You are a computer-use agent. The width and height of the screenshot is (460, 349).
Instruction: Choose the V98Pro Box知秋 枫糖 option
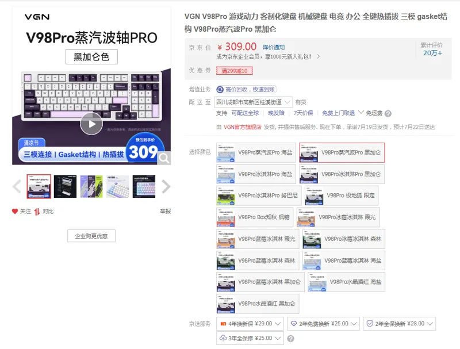point(255,217)
